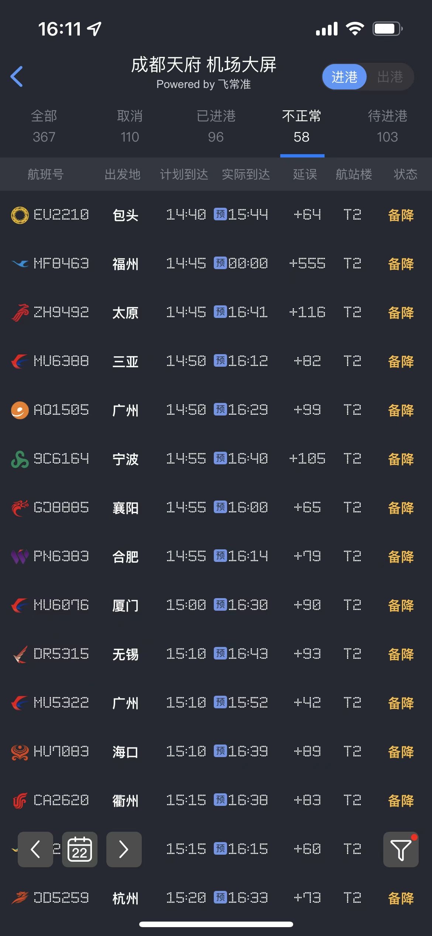Image resolution: width=432 pixels, height=936 pixels.
Task: Select the 全部 367 tab
Action: (x=44, y=126)
